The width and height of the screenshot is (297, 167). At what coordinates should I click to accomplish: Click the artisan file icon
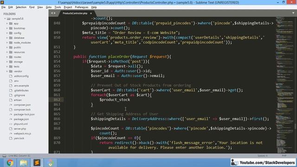click(11, 100)
